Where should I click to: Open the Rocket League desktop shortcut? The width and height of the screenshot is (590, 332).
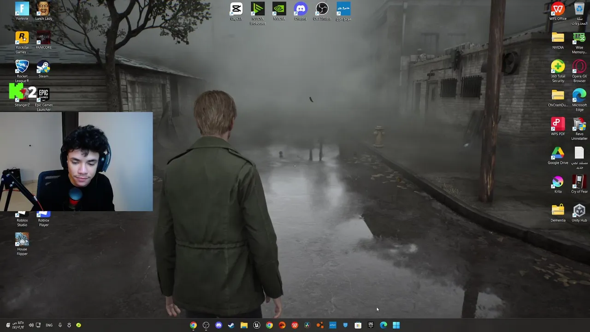[x=22, y=71]
